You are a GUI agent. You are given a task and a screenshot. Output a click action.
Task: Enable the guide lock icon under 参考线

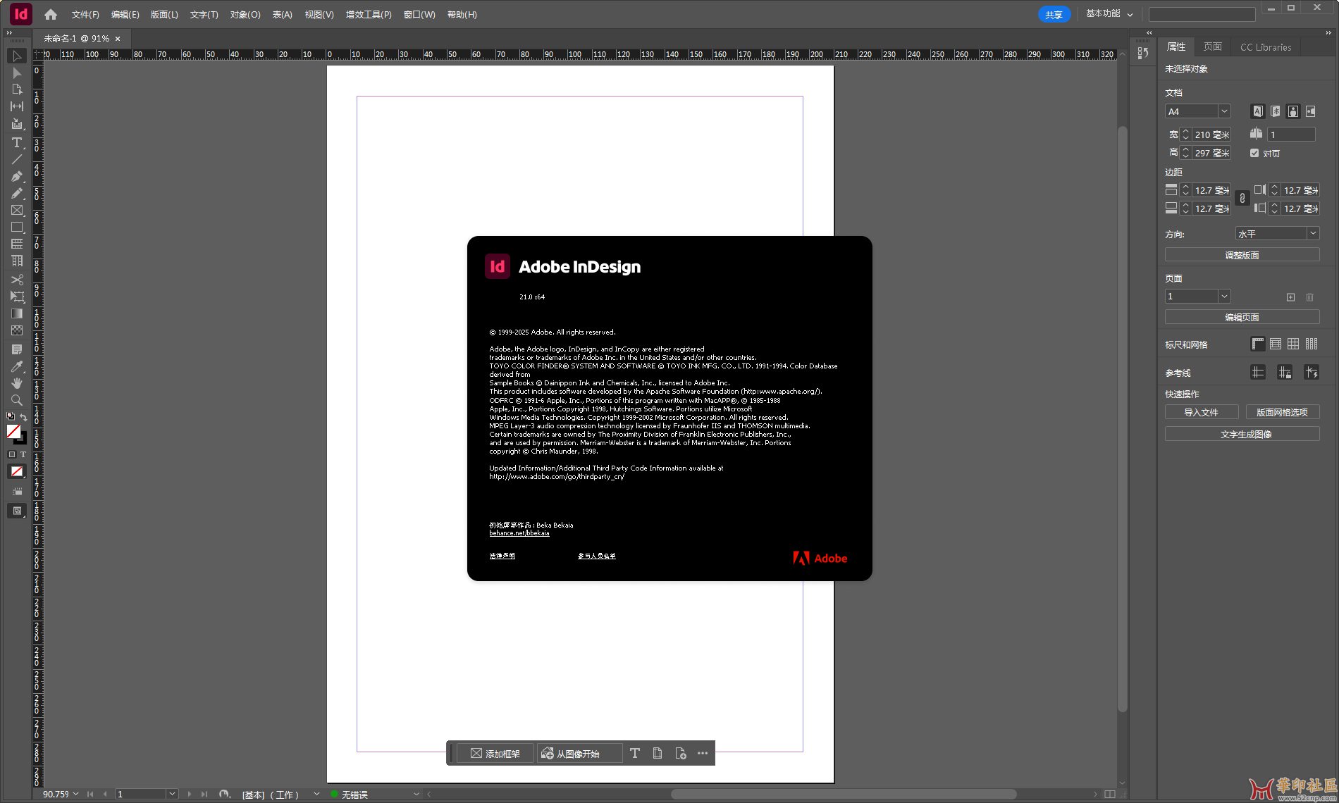point(1285,372)
